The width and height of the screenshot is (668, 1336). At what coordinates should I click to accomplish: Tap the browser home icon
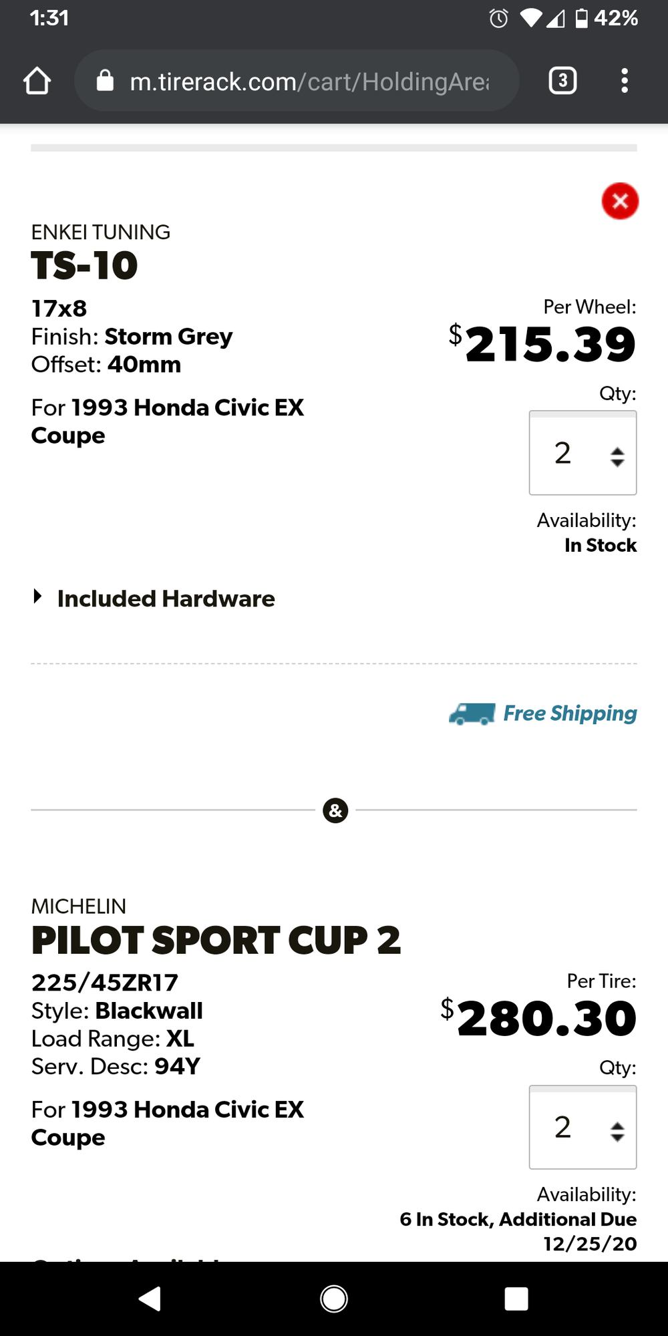(37, 81)
